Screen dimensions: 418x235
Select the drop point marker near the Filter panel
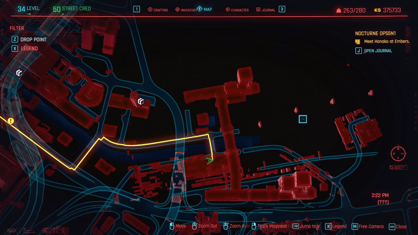tap(19, 73)
